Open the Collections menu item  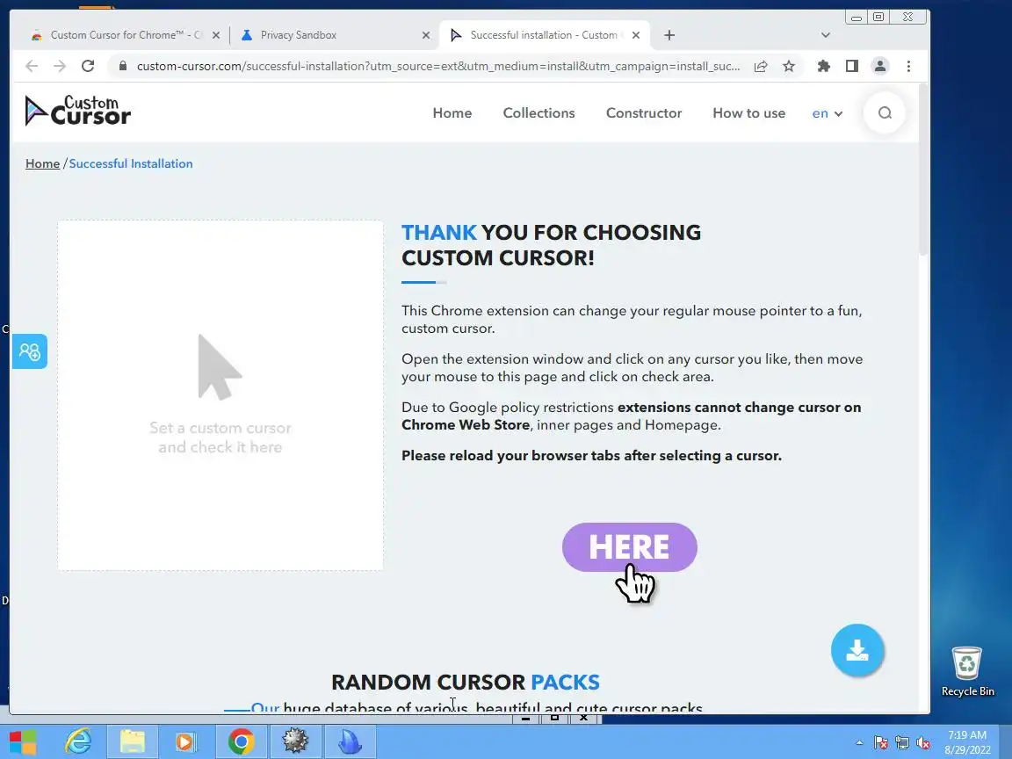[539, 113]
